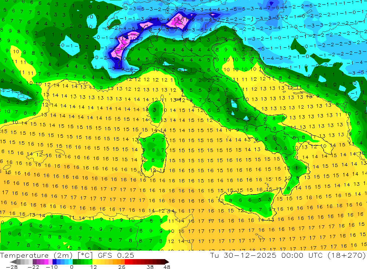Click the dark green legend swatch above 0
367x269 pixels.
coord(75,262)
